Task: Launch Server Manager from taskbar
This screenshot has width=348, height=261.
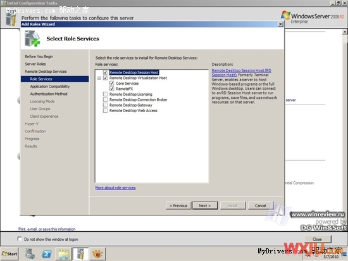Action: pos(30,253)
